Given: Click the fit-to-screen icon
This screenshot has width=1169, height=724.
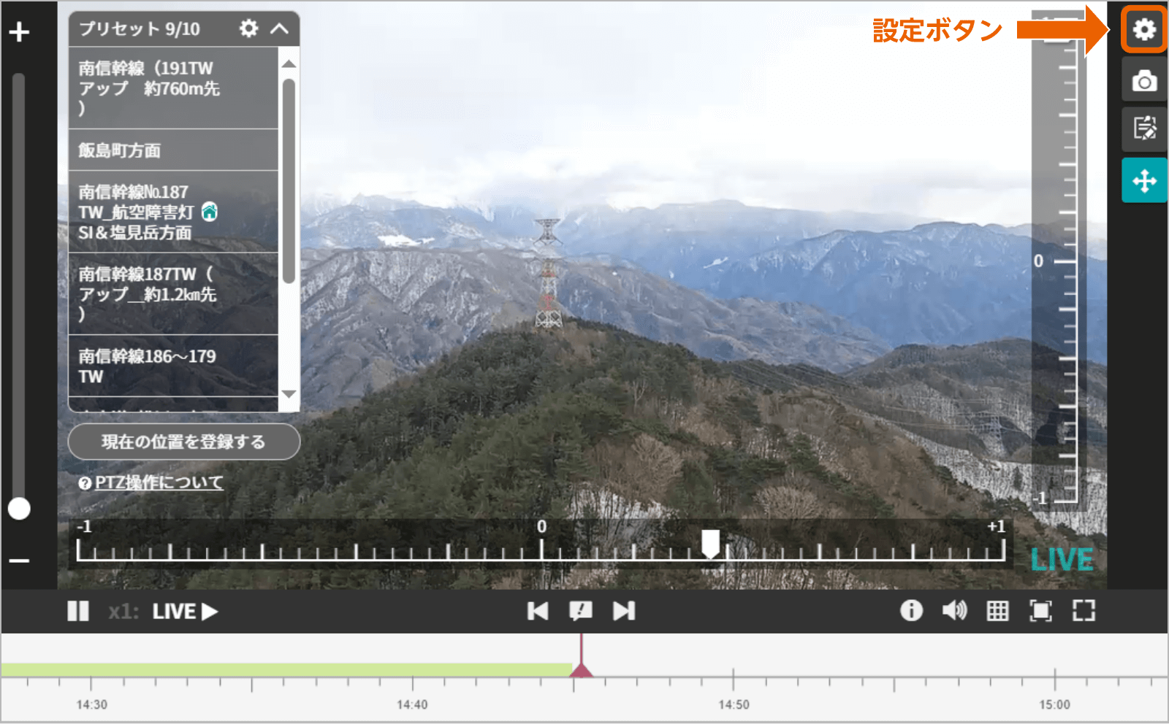Looking at the screenshot, I should click(x=1040, y=611).
